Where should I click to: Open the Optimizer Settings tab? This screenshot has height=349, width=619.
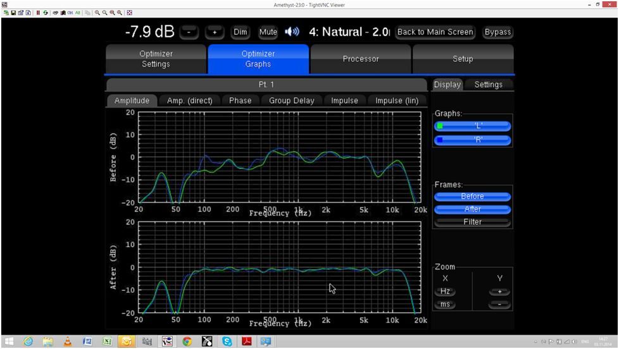tap(156, 59)
